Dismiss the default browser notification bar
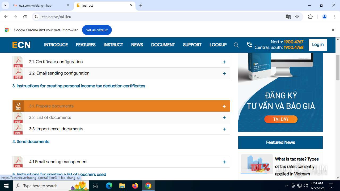 tap(333, 30)
